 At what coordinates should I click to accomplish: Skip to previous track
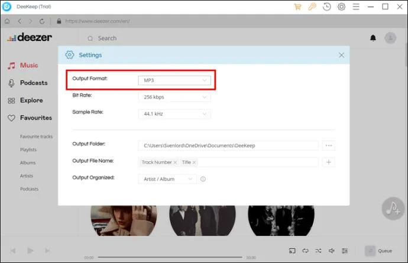pos(13,251)
